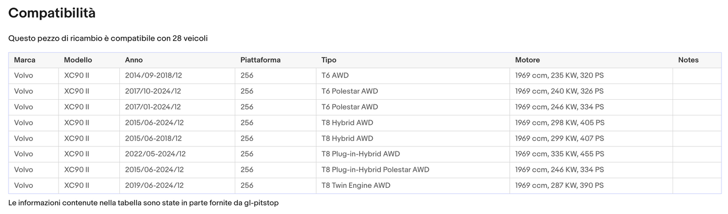Image resolution: width=728 pixels, height=214 pixels.
Task: Click the Marca column header
Action: (25, 60)
